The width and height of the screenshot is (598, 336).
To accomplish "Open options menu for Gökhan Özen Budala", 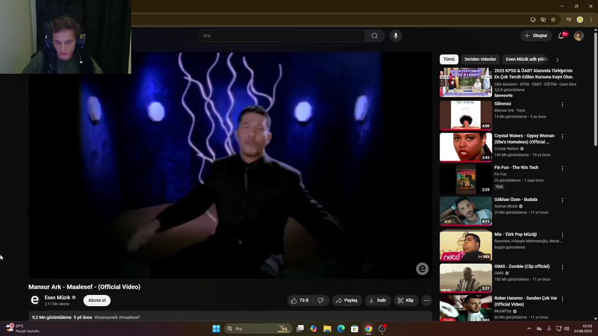I will [x=562, y=200].
